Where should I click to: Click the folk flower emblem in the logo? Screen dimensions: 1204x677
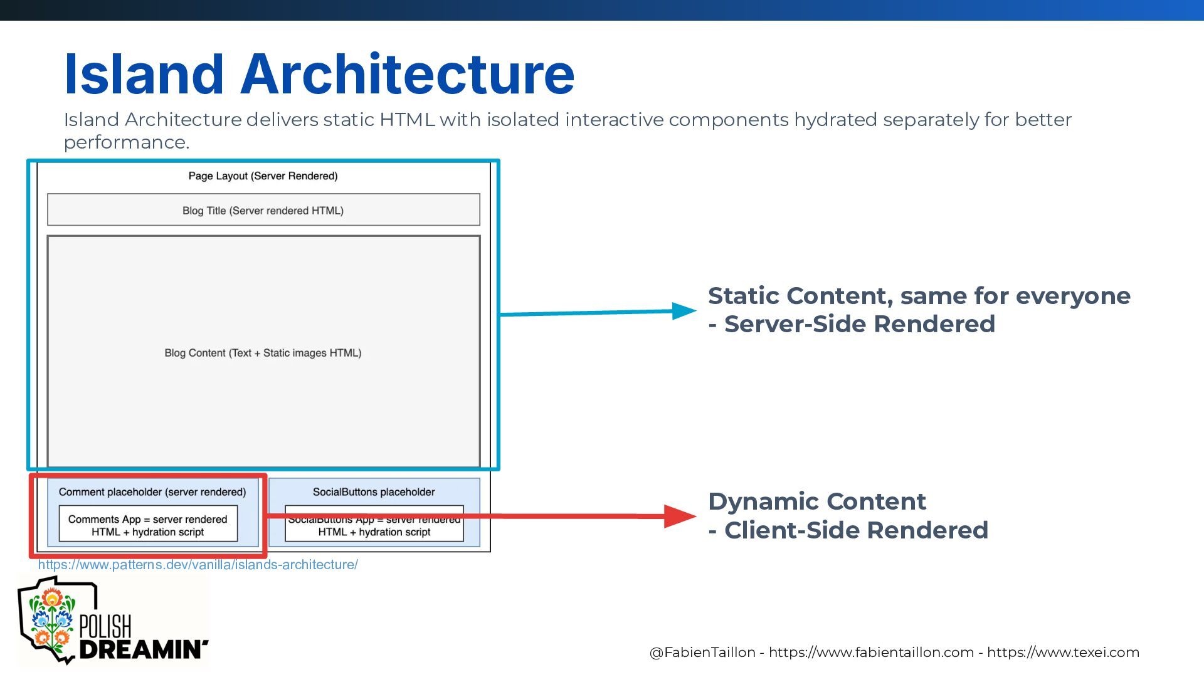pyautogui.click(x=51, y=619)
